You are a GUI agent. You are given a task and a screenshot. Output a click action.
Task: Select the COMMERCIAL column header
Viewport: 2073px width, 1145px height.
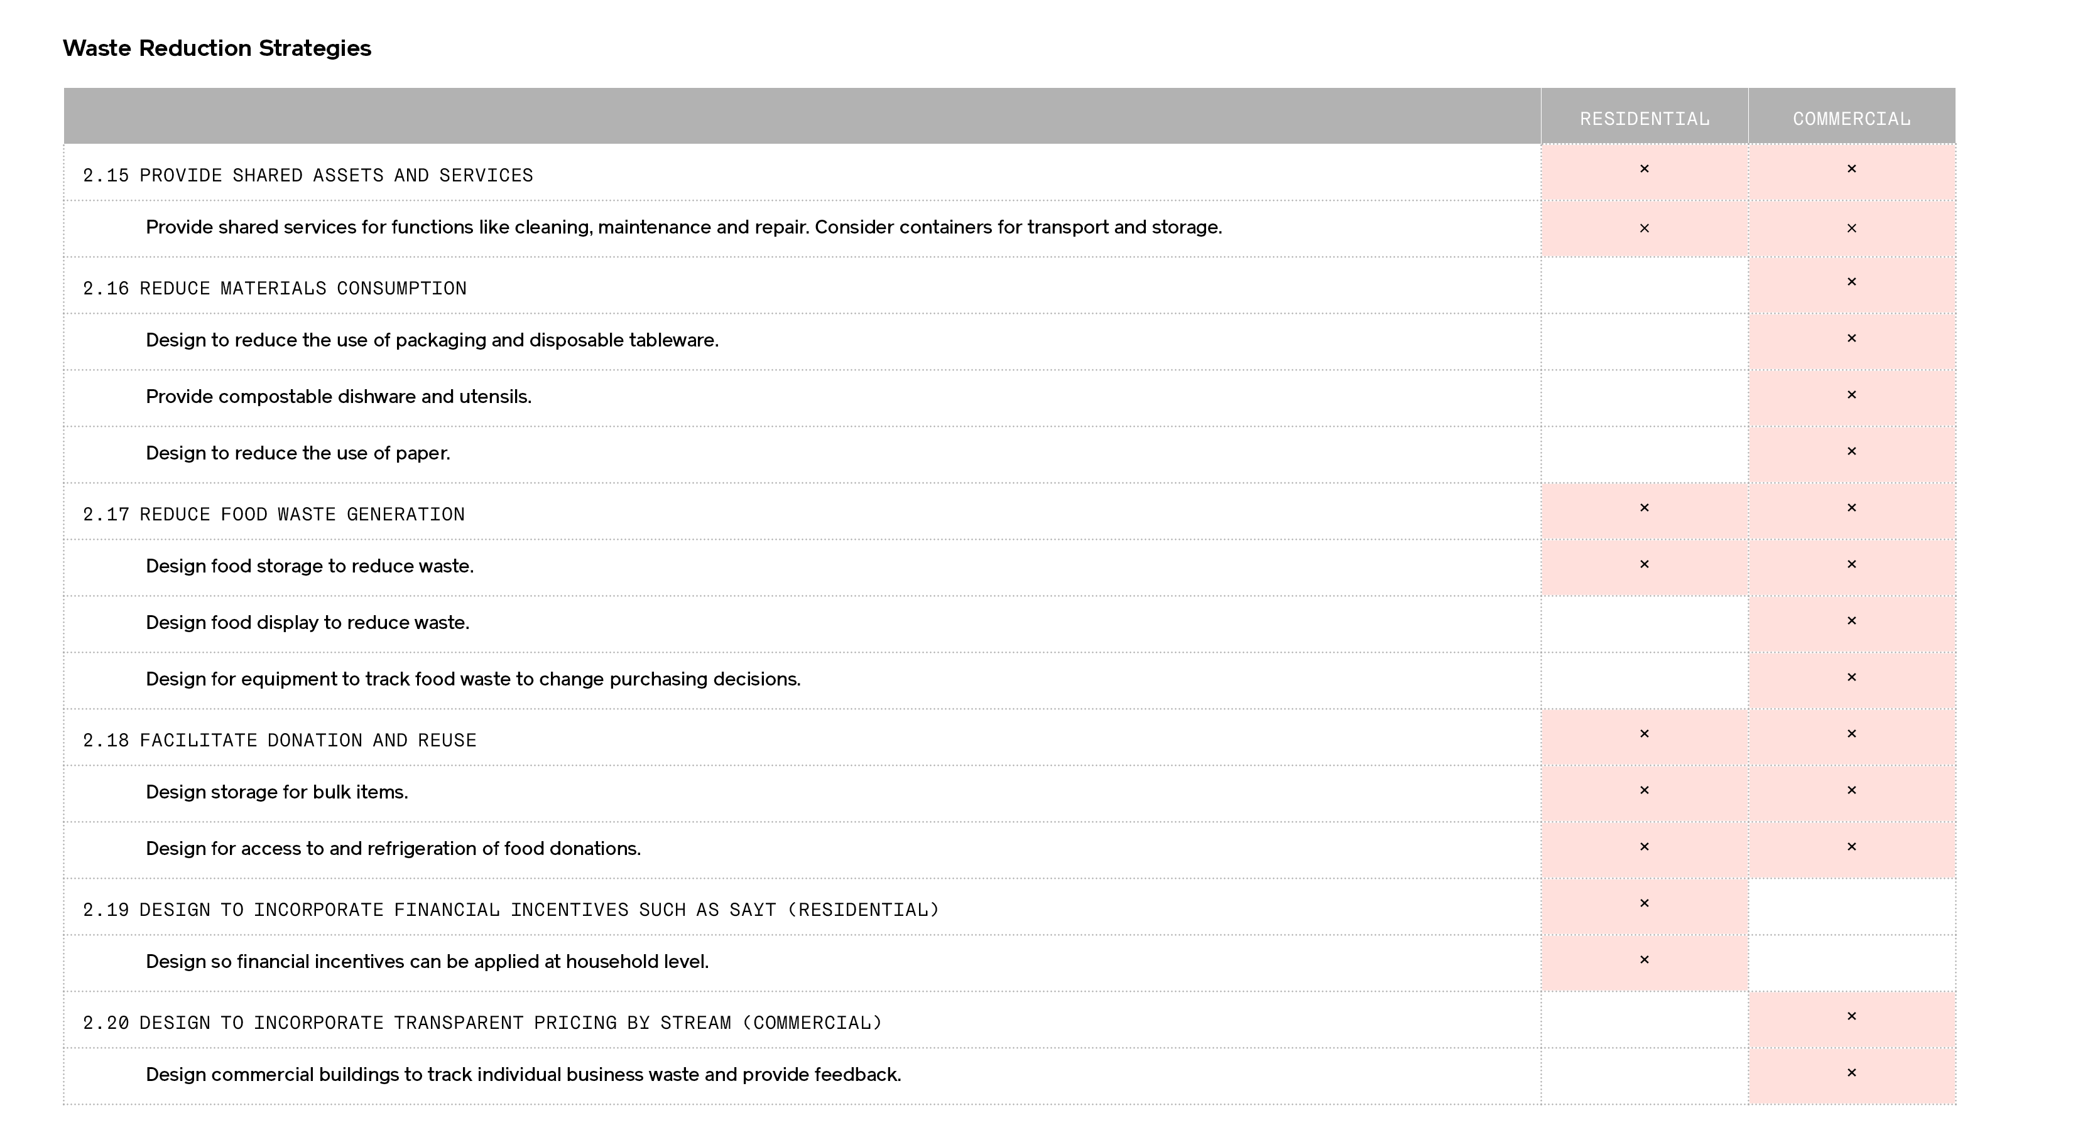(x=1852, y=119)
